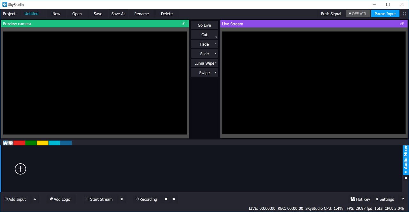Click Open in the project bar
This screenshot has width=409, height=212.
tap(77, 14)
